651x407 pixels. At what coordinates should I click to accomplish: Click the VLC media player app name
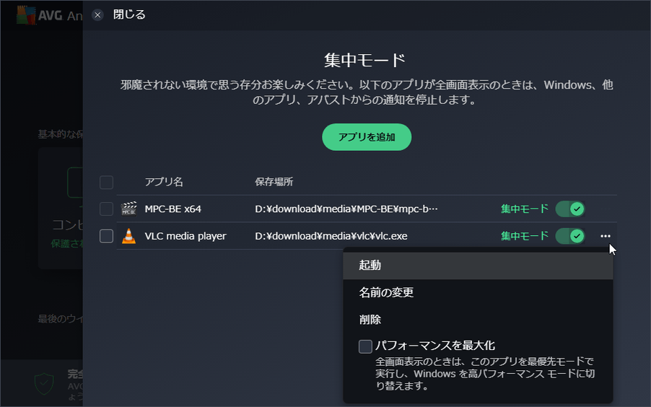185,236
